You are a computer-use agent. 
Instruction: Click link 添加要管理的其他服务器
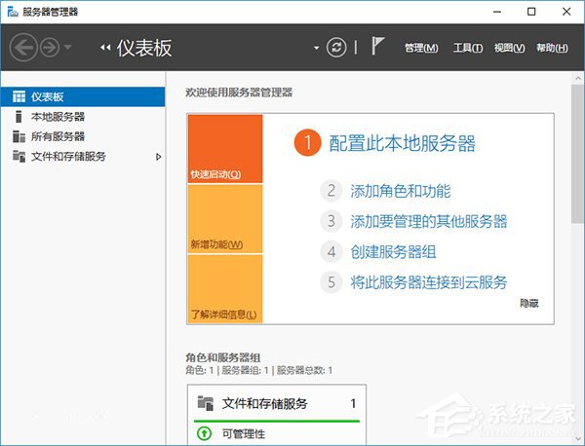pos(429,221)
